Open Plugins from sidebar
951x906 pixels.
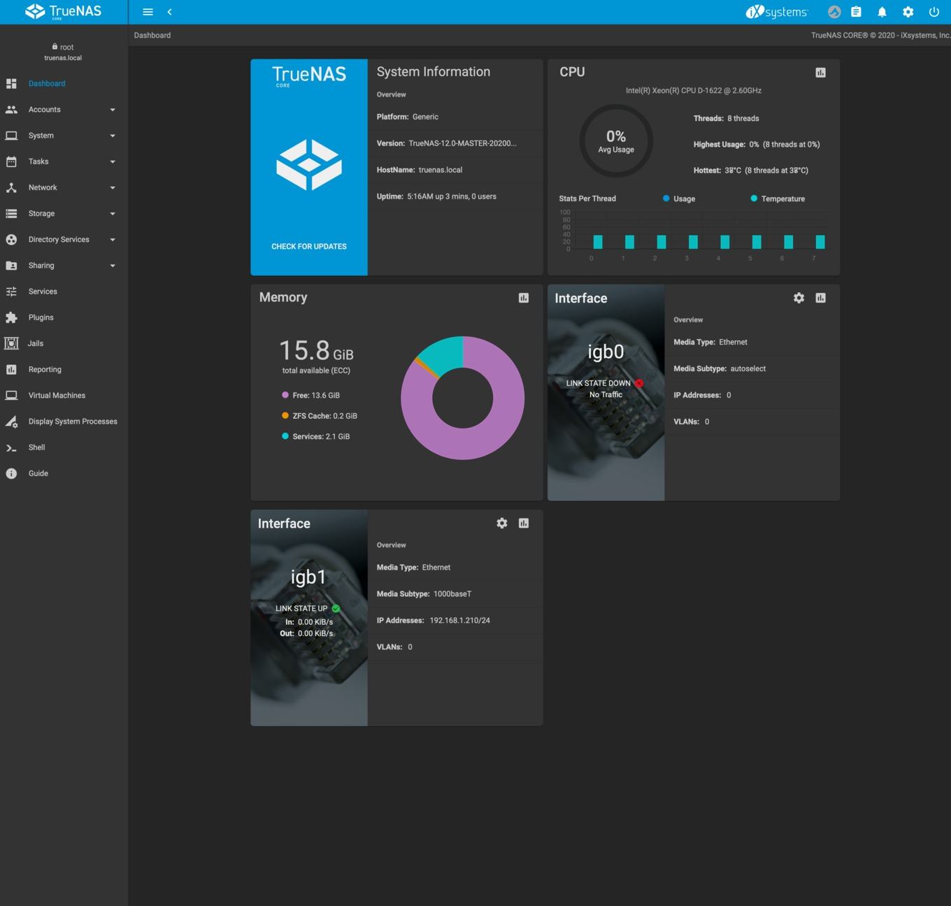pos(41,317)
